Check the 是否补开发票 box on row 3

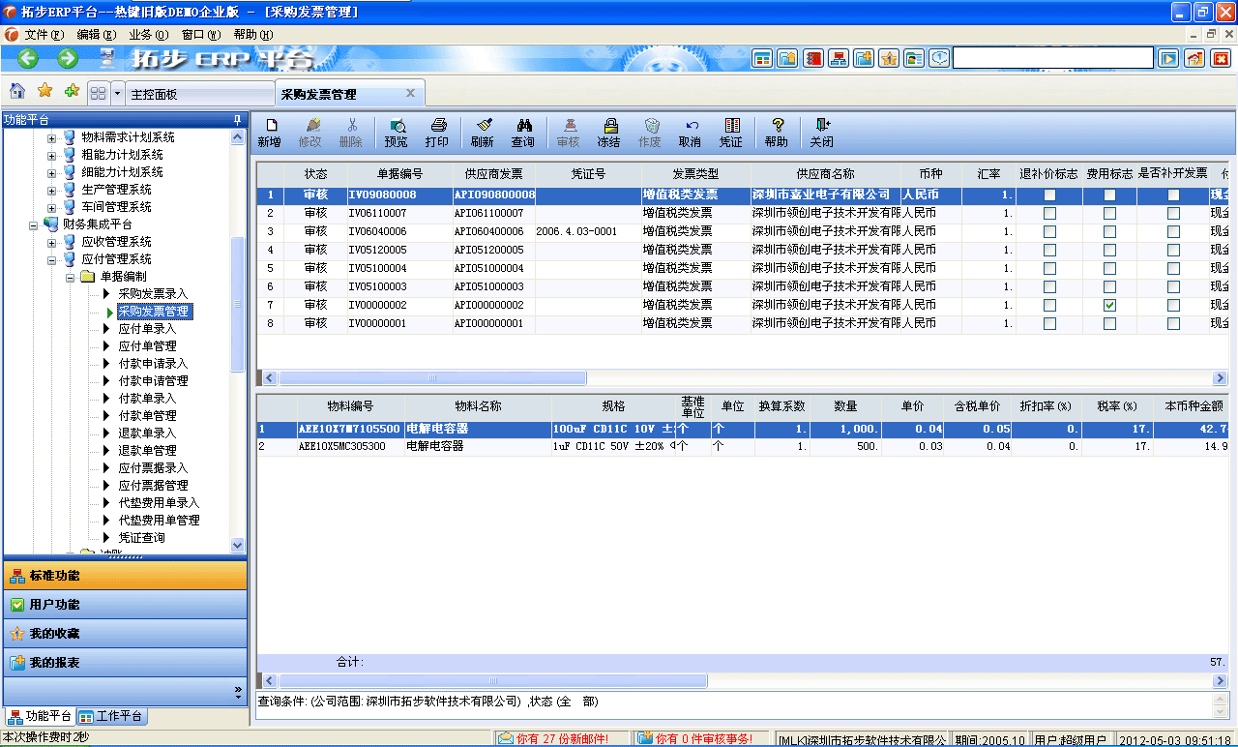click(x=1174, y=230)
